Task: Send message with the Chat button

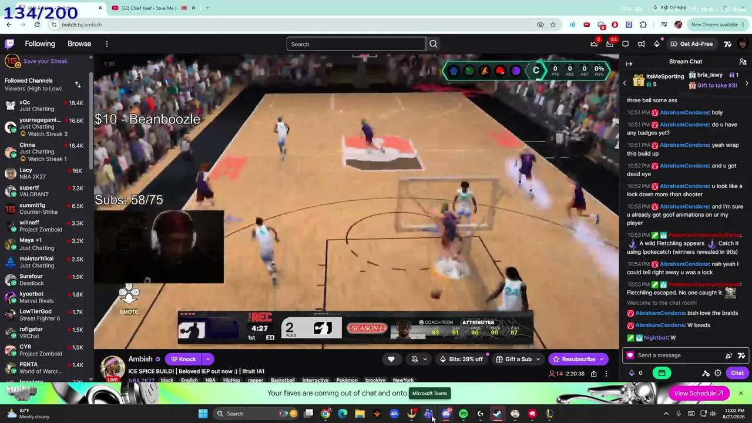Action: click(737, 373)
